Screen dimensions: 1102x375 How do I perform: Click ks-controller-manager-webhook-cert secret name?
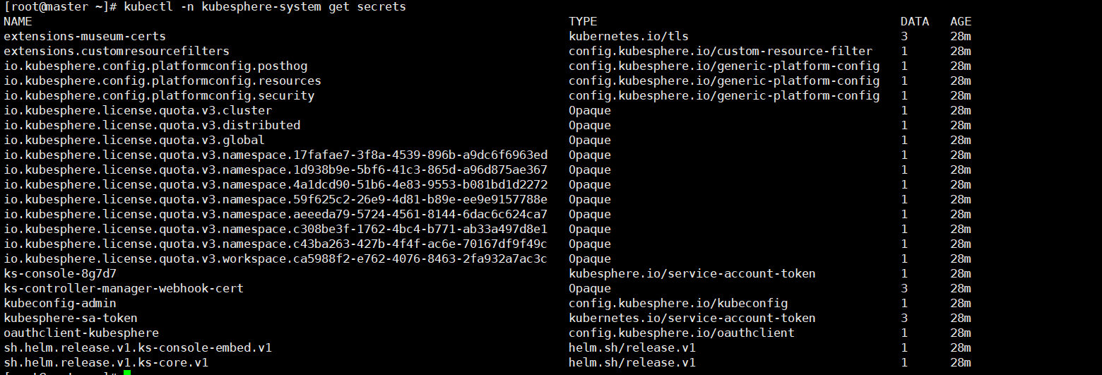click(124, 289)
